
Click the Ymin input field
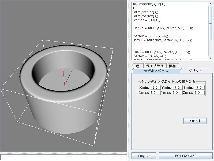point(177,87)
